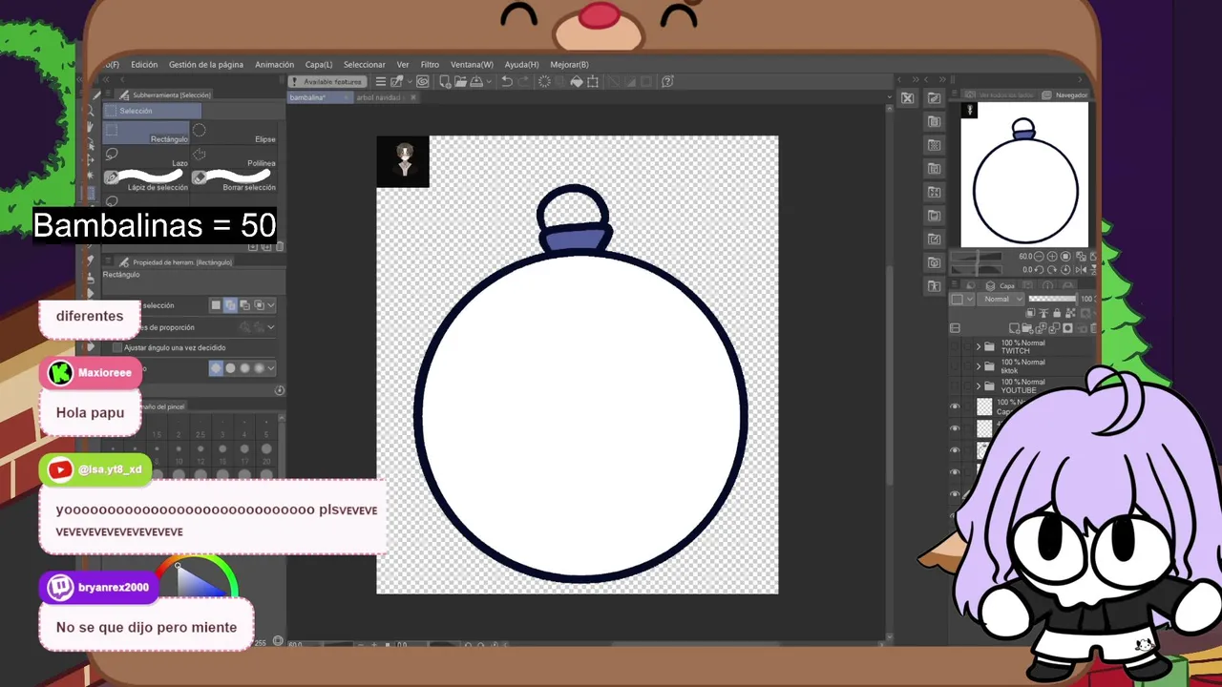1222x687 pixels.
Task: Select Add to selection mode
Action: coord(230,305)
